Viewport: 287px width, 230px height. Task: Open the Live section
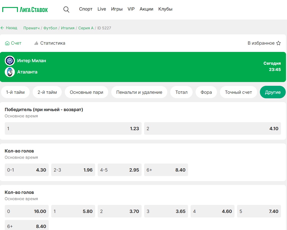(102, 9)
